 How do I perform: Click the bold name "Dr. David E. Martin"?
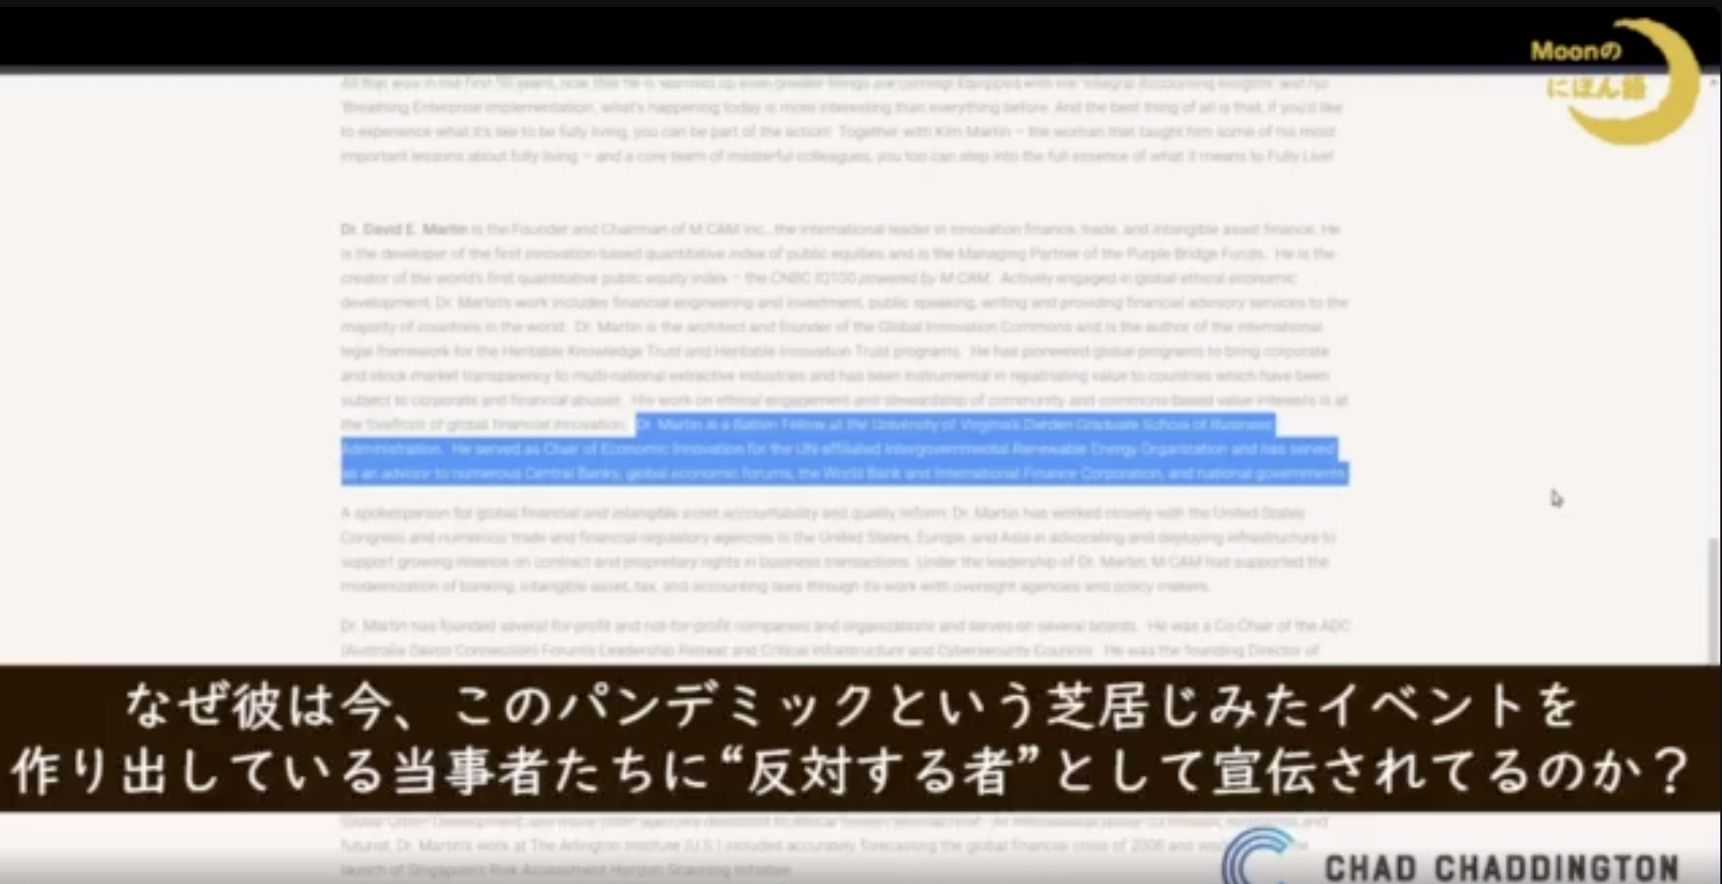point(404,229)
